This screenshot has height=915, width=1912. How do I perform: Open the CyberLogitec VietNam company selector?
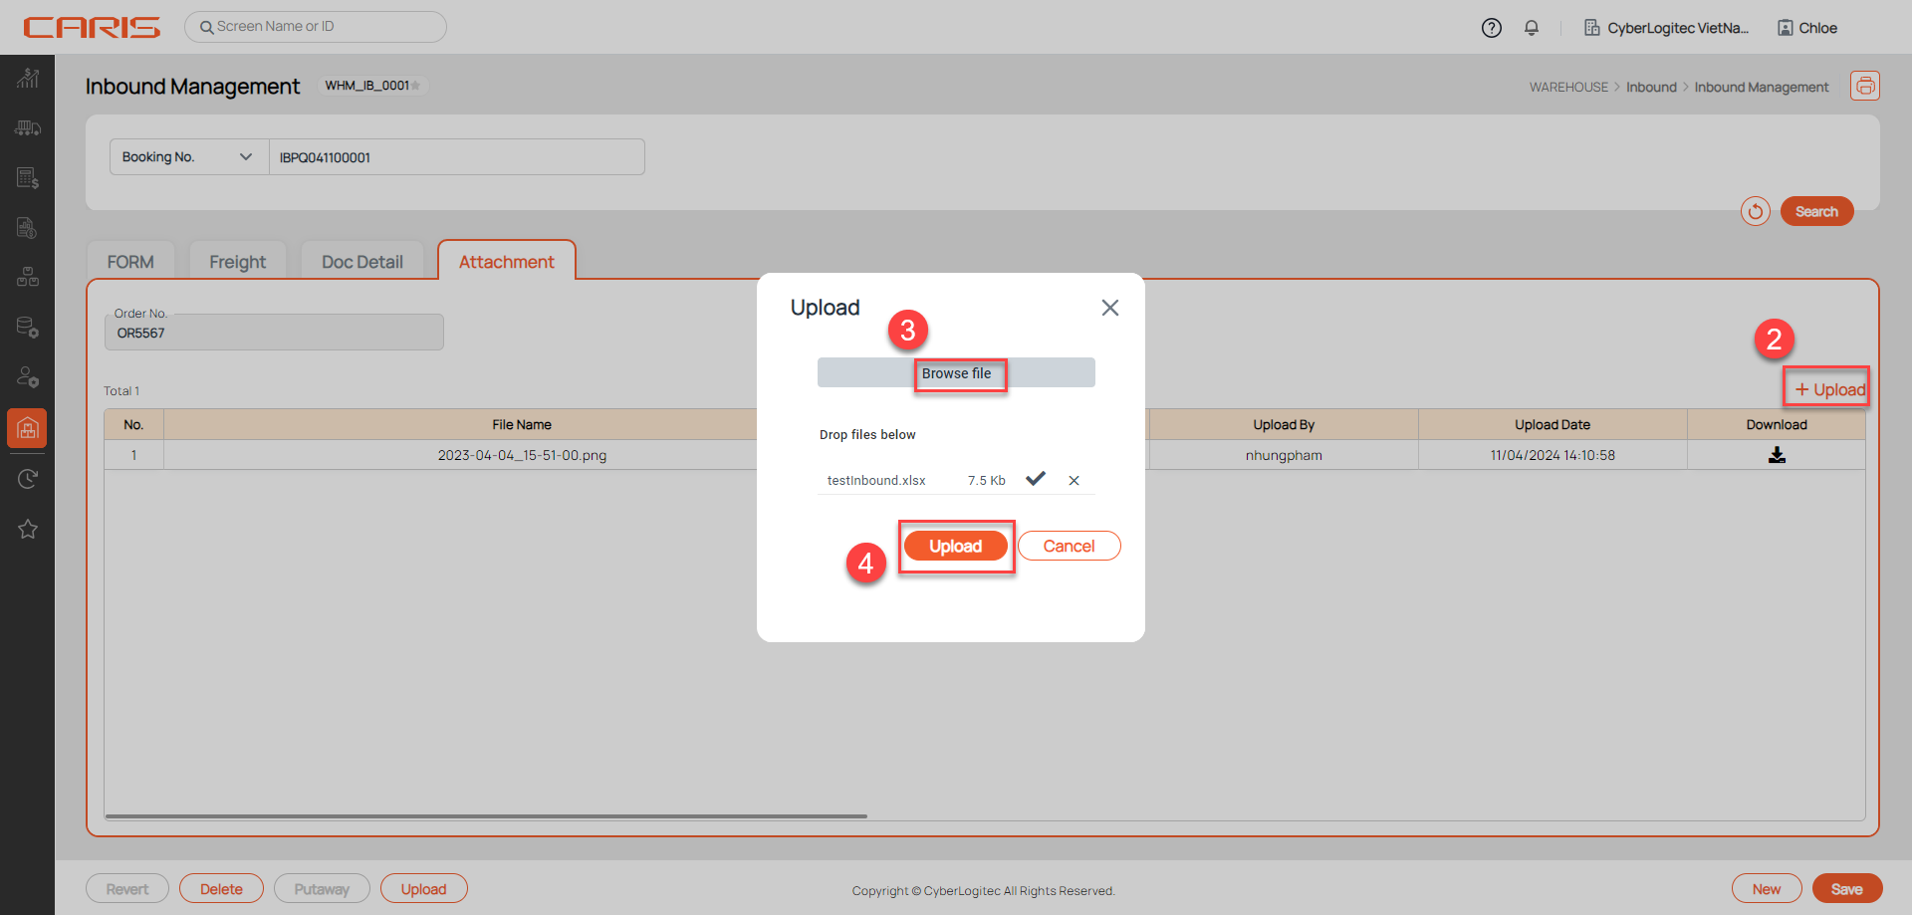(1666, 28)
